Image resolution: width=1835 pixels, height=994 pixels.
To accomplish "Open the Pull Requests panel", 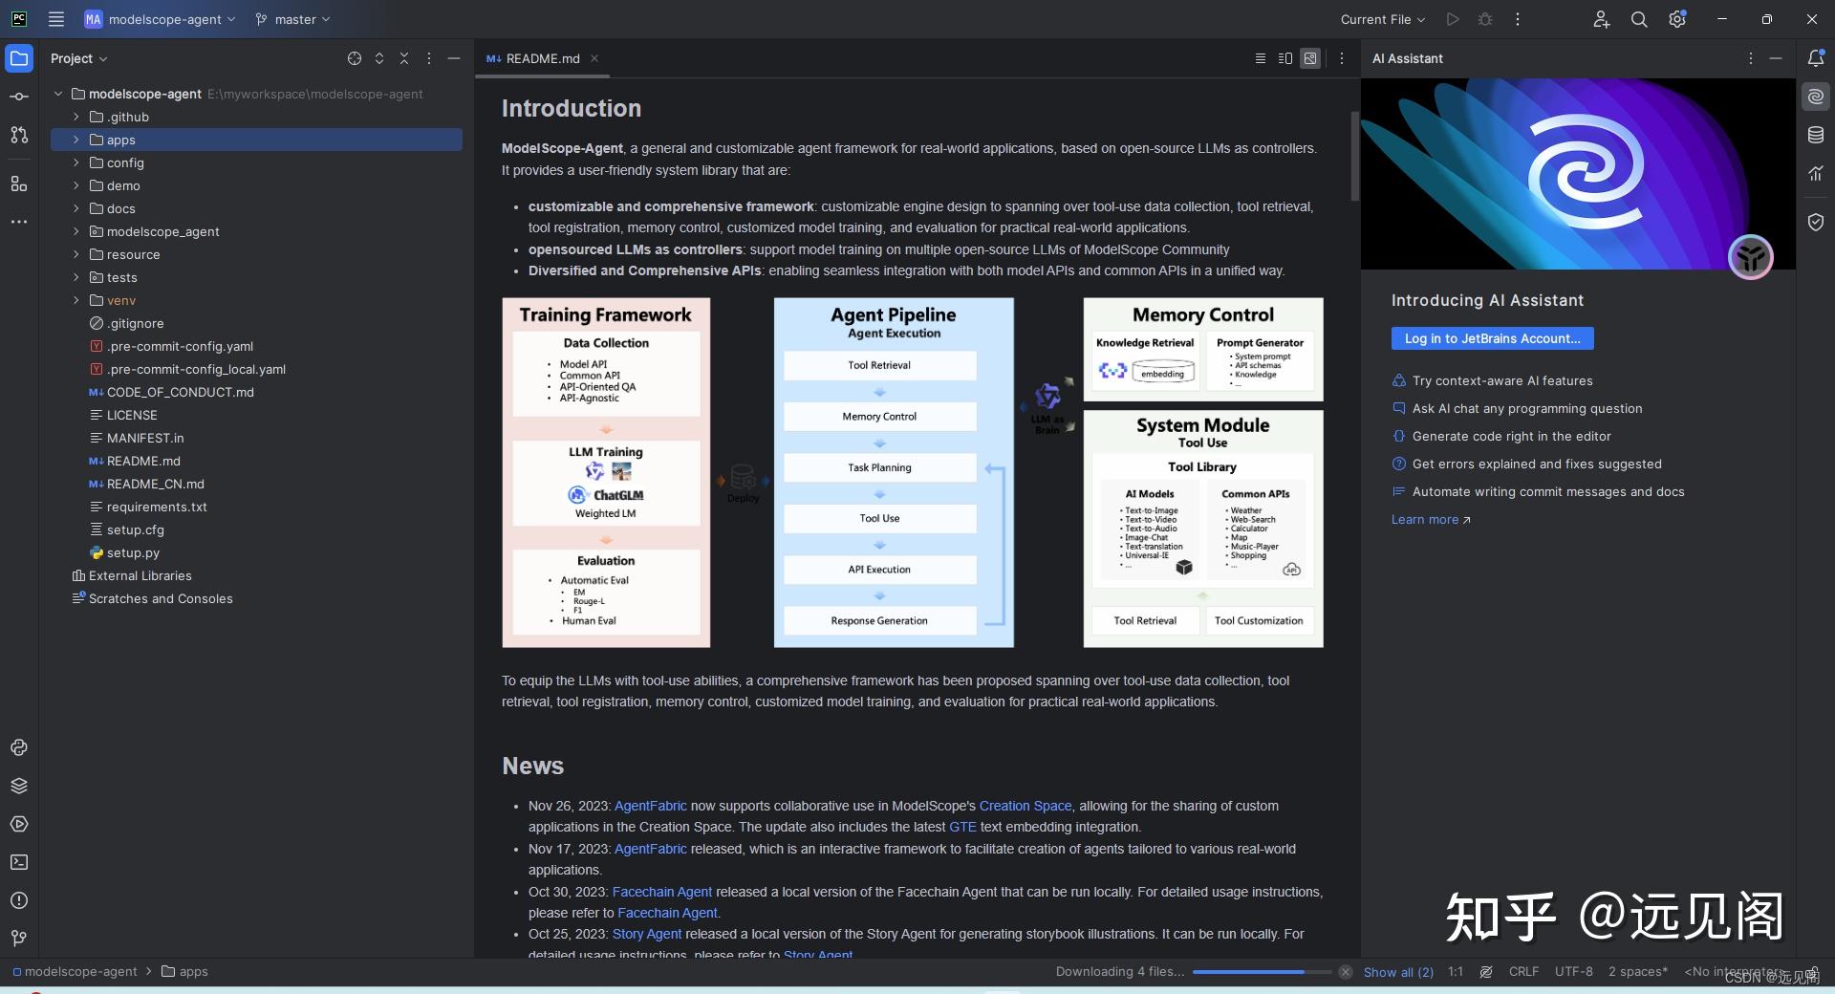I will click(19, 136).
